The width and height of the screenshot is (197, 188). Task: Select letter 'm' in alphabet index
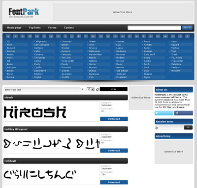pos(93,36)
